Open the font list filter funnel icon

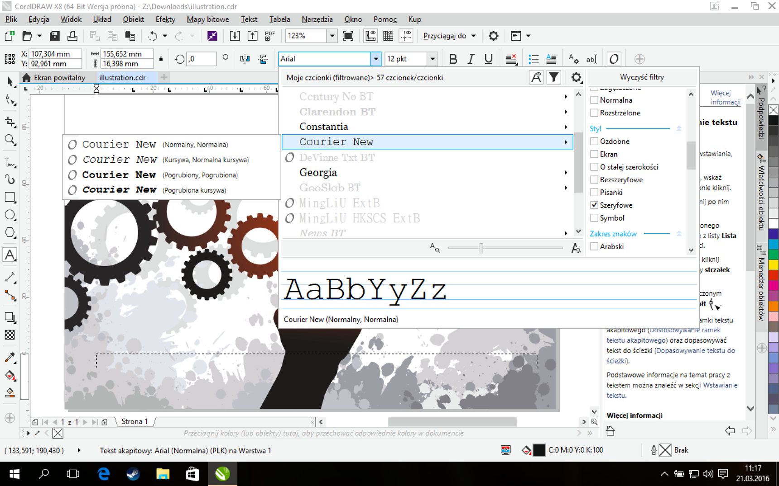(554, 77)
